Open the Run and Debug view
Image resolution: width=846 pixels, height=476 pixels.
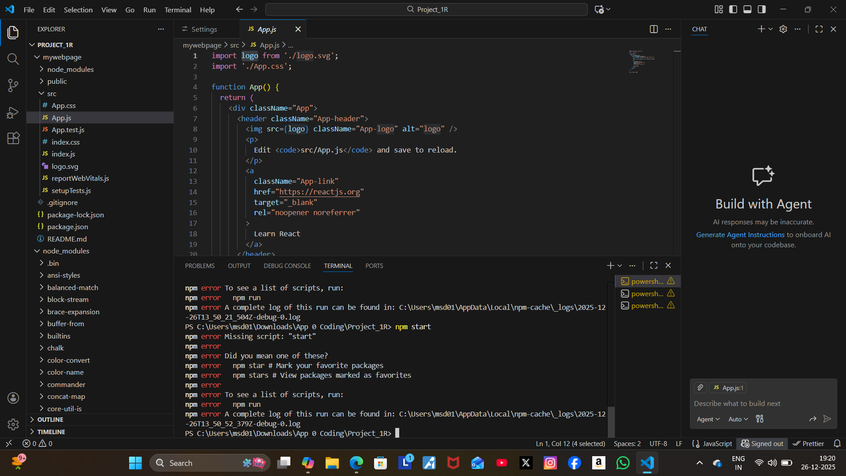coord(13,113)
